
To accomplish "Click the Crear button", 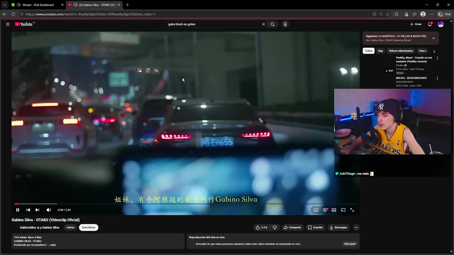I will [416, 24].
